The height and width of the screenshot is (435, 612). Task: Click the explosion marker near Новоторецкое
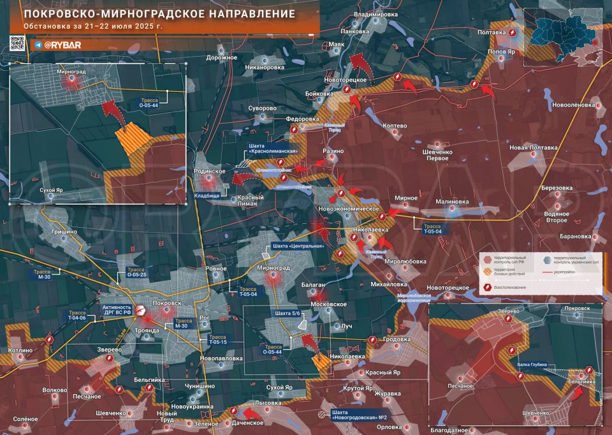pyautogui.click(x=348, y=91)
